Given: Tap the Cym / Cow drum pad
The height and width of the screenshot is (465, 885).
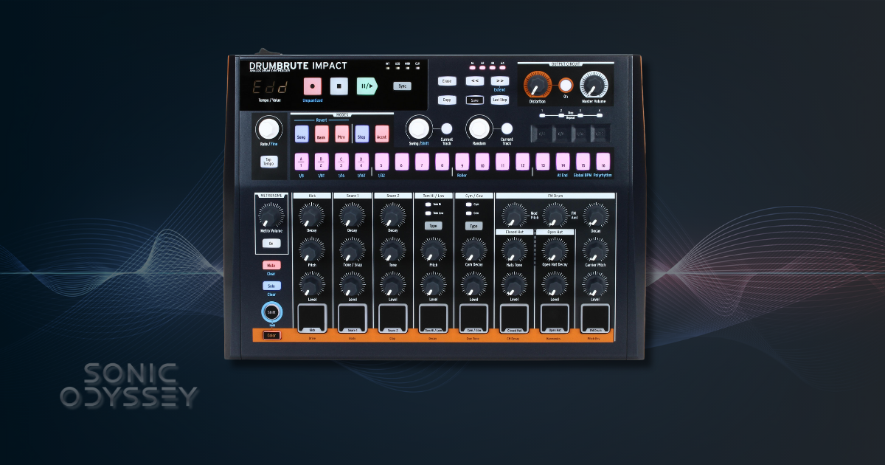Looking at the screenshot, I should pyautogui.click(x=473, y=319).
